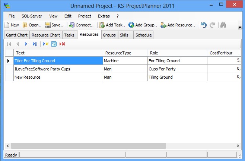245x161 pixels.
Task: Click the Add Group.. icon
Action: tap(131, 25)
